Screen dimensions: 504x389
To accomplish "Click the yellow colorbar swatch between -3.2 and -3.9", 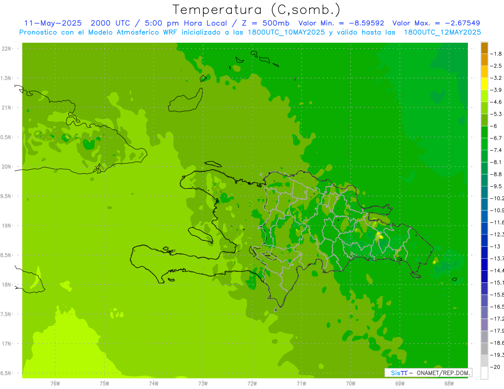I will [x=484, y=84].
